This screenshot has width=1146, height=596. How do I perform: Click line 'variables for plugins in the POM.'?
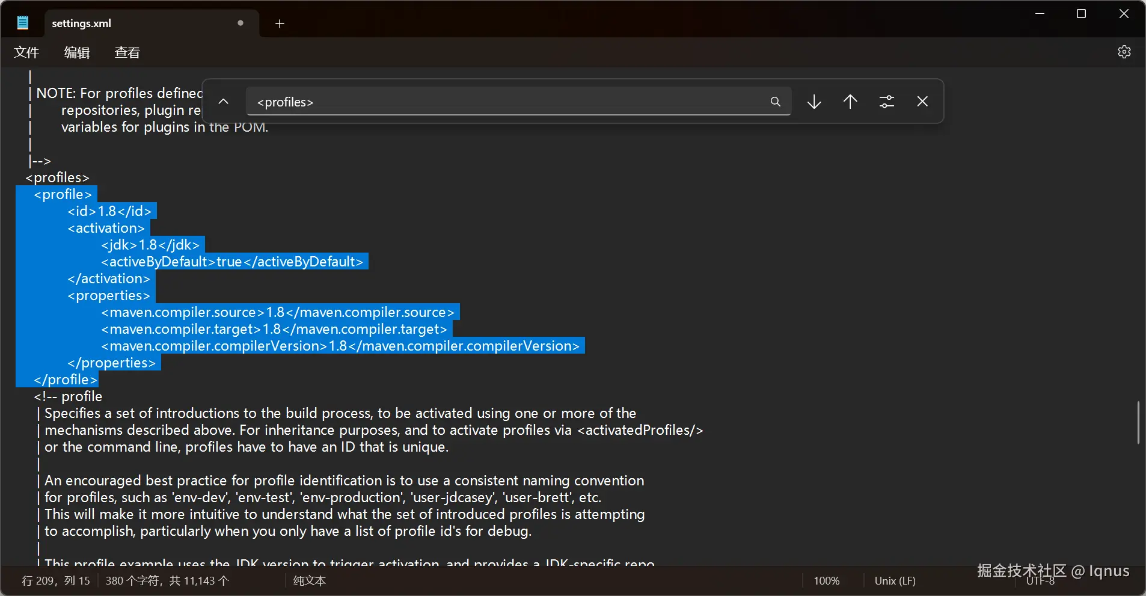[x=165, y=127]
